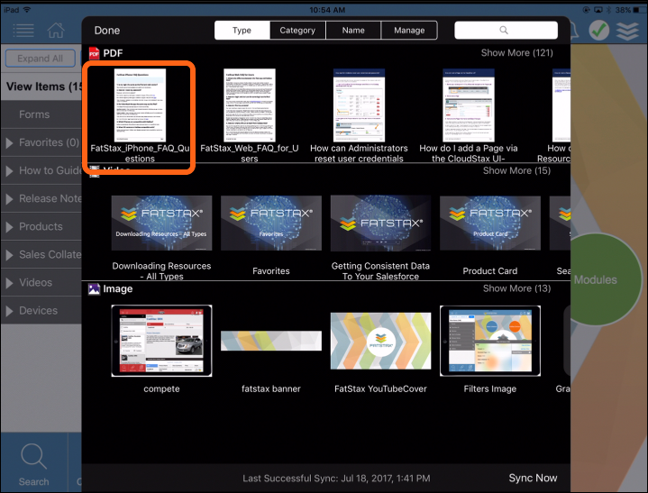
Task: Click the PDF section file-type icon
Action: [x=95, y=53]
